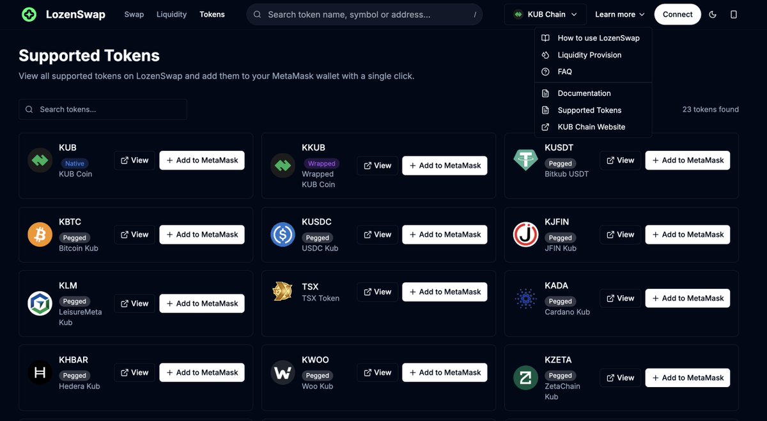767x421 pixels.
Task: Add KWOO to MetaMask
Action: coord(445,372)
